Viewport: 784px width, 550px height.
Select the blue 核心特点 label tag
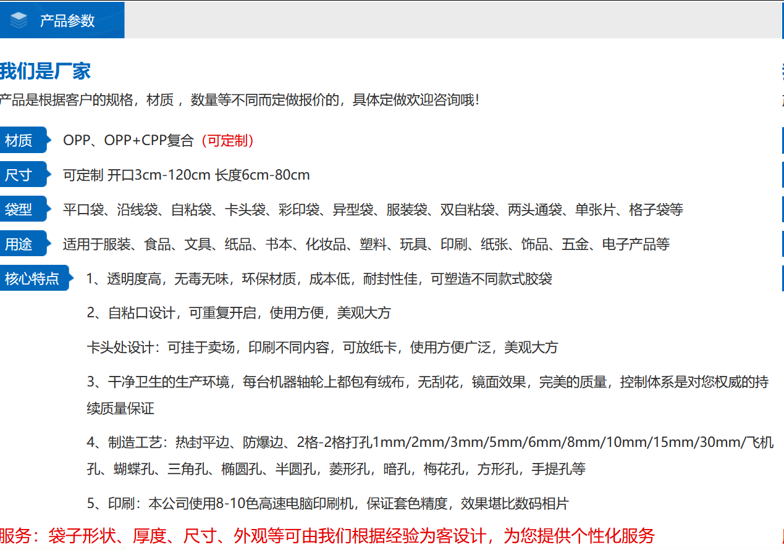(32, 278)
